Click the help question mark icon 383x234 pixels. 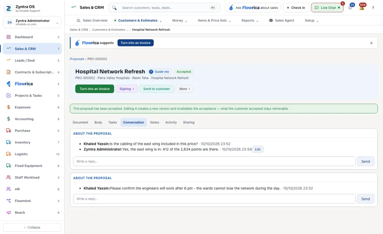point(373,8)
